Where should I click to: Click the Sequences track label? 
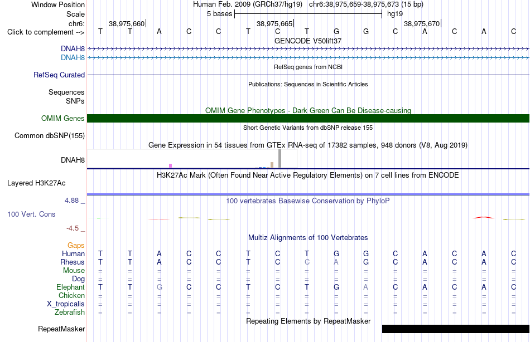point(66,92)
